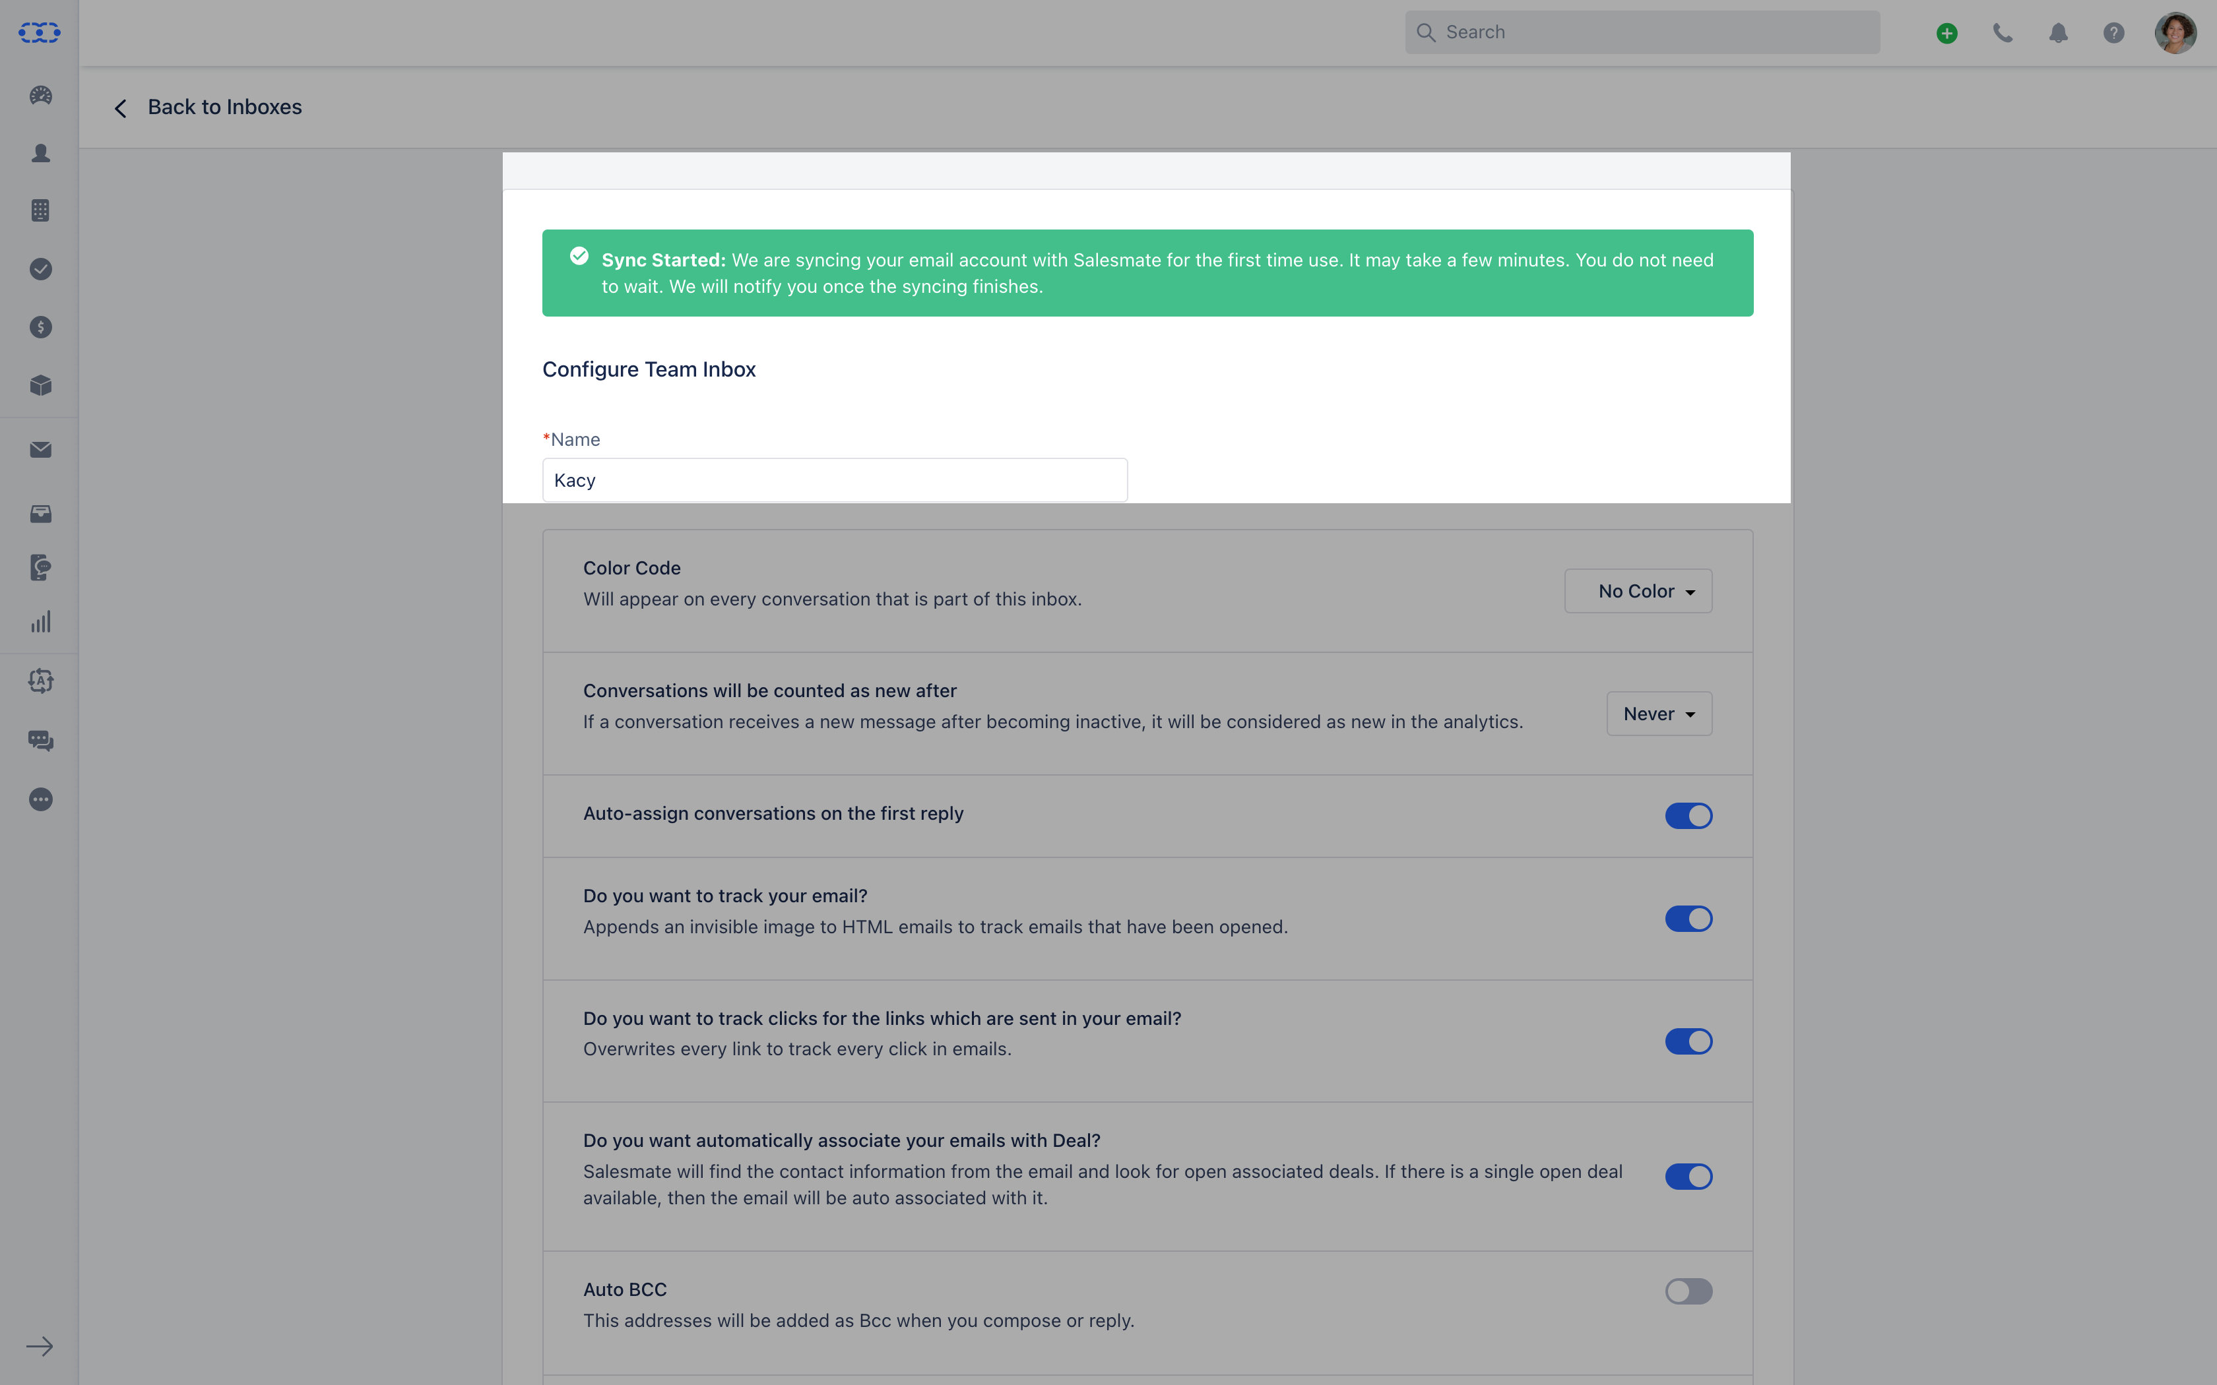Click the Configure Team Inbox heading

tap(649, 369)
